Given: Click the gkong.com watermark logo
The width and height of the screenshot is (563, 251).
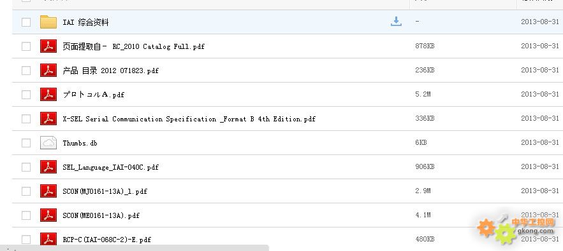Looking at the screenshot, I should point(516,227).
